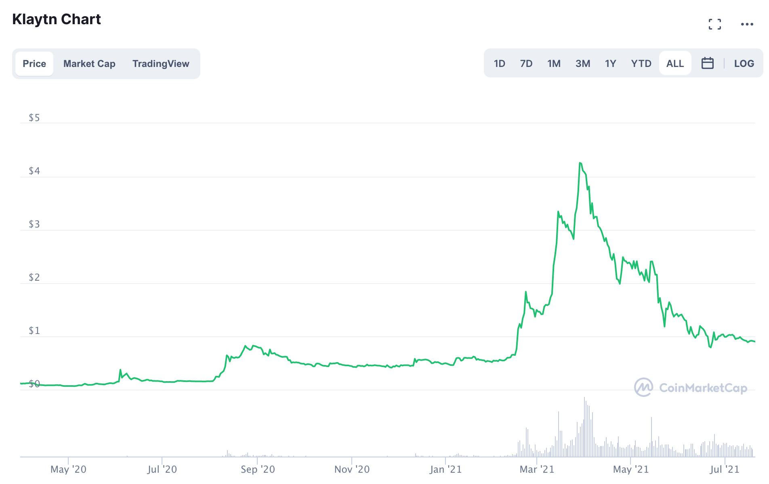The image size is (769, 484).
Task: Click the May '21 date label
Action: [x=630, y=469]
